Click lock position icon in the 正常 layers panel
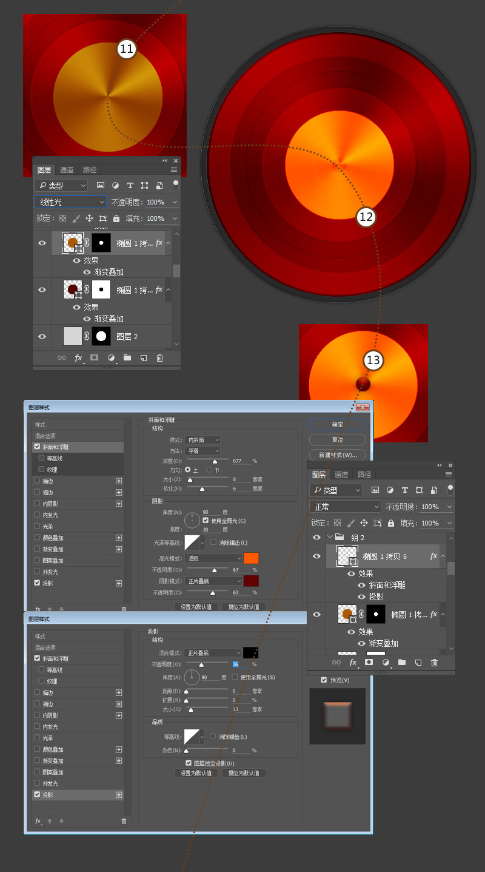Screen dimensions: 485x872 [x=364, y=523]
